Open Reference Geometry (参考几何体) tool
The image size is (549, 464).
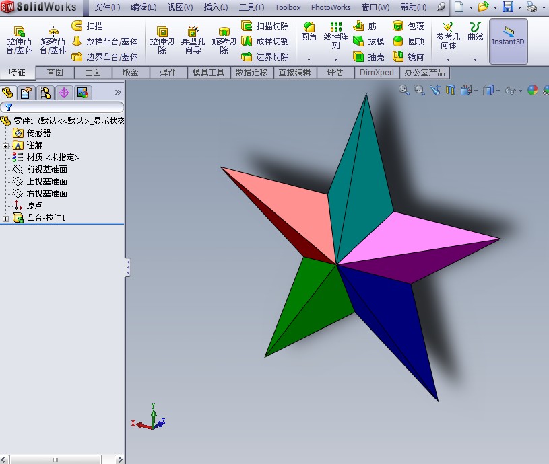(448, 35)
